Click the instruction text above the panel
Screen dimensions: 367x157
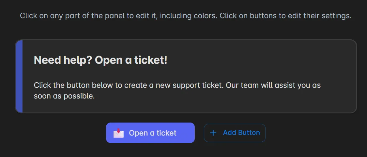(x=186, y=16)
